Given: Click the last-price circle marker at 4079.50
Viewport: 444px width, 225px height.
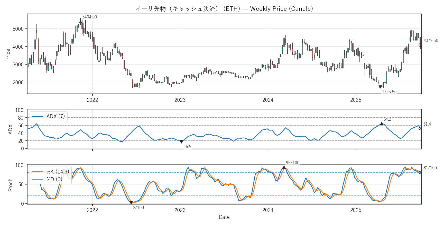Looking at the screenshot, I should [420, 45].
